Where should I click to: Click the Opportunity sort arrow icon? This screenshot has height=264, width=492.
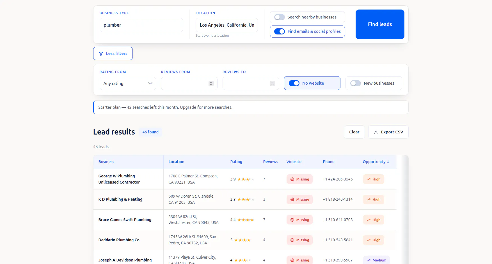point(388,162)
